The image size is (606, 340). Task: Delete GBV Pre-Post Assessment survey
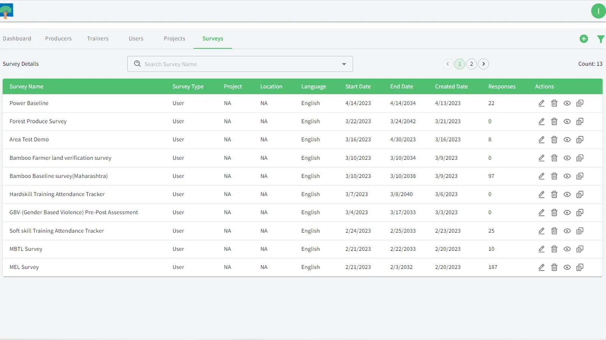pyautogui.click(x=554, y=212)
